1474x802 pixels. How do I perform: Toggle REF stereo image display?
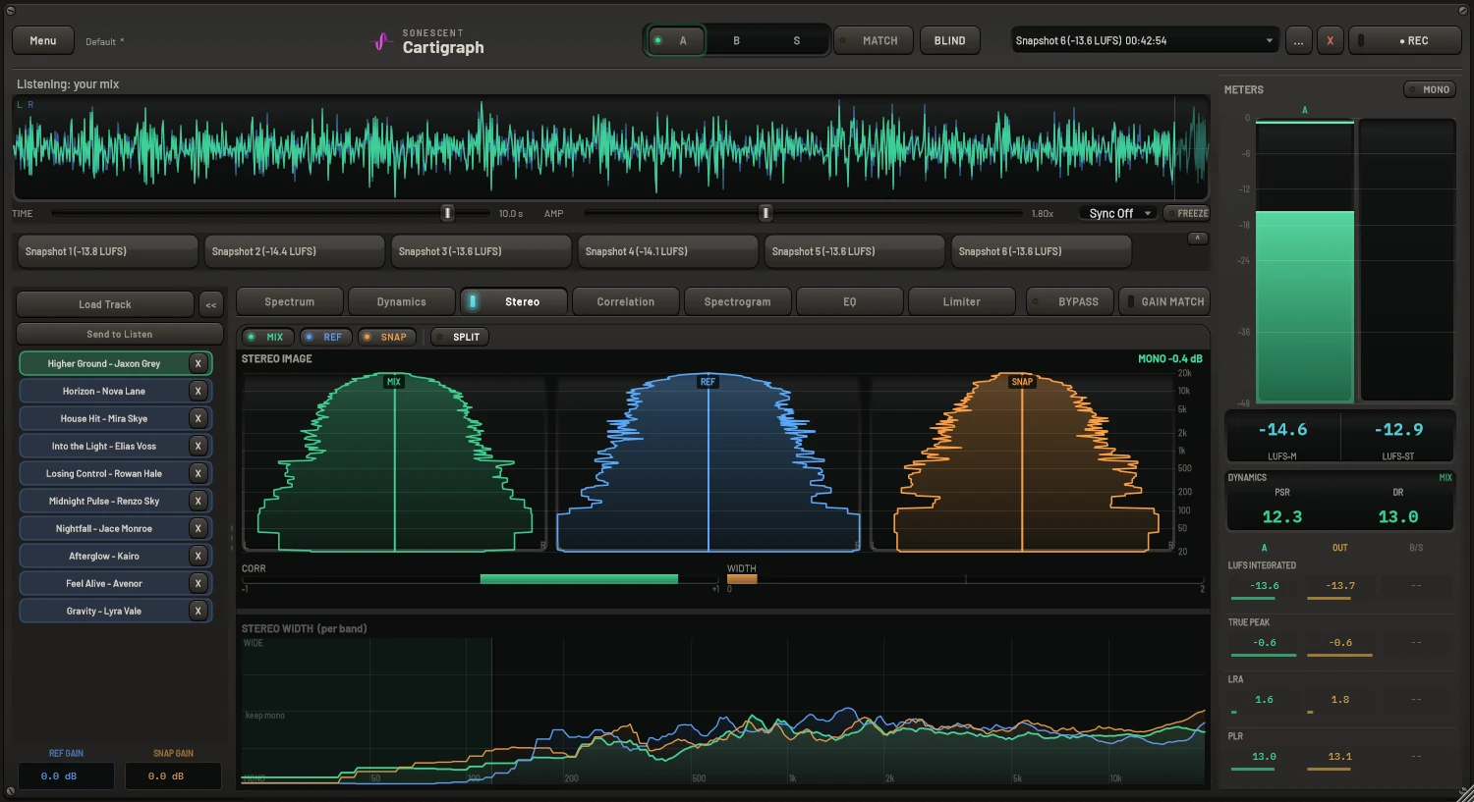(x=324, y=337)
